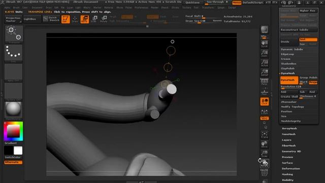The width and height of the screenshot is (325, 183).
Task: Click the QuickSave button
Action: (192, 3)
